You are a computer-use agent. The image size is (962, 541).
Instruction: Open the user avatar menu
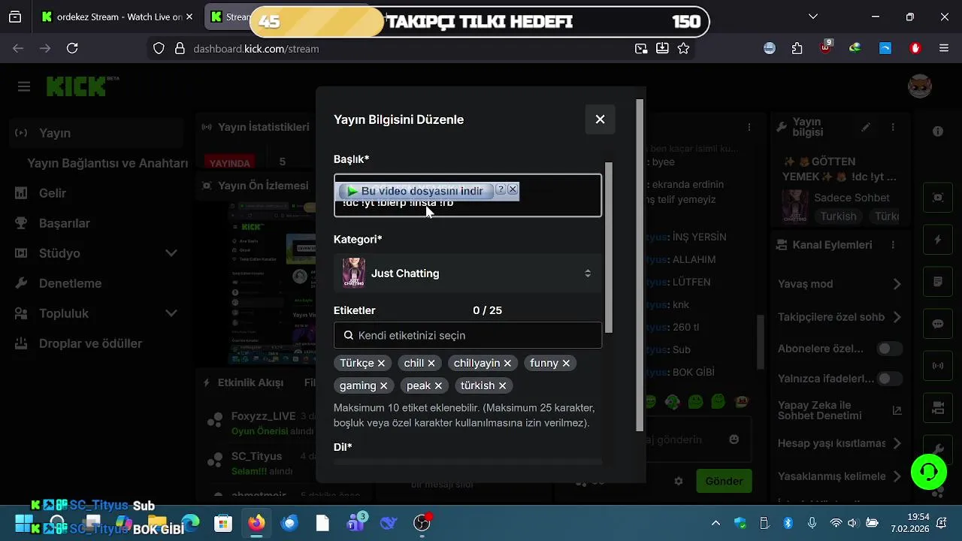pos(920,86)
